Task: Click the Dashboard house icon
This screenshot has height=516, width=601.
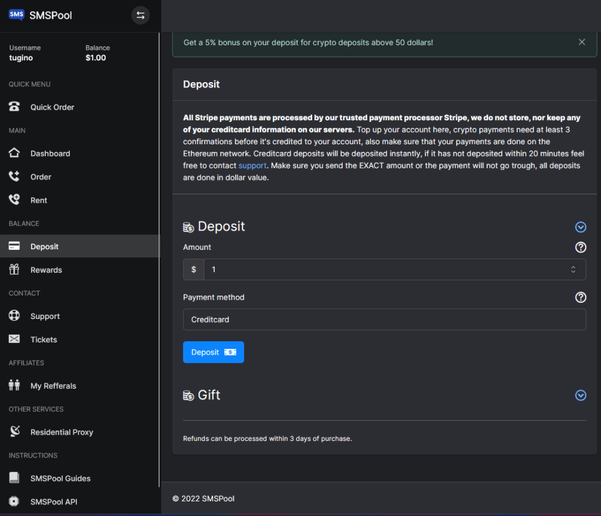Action: click(15, 154)
